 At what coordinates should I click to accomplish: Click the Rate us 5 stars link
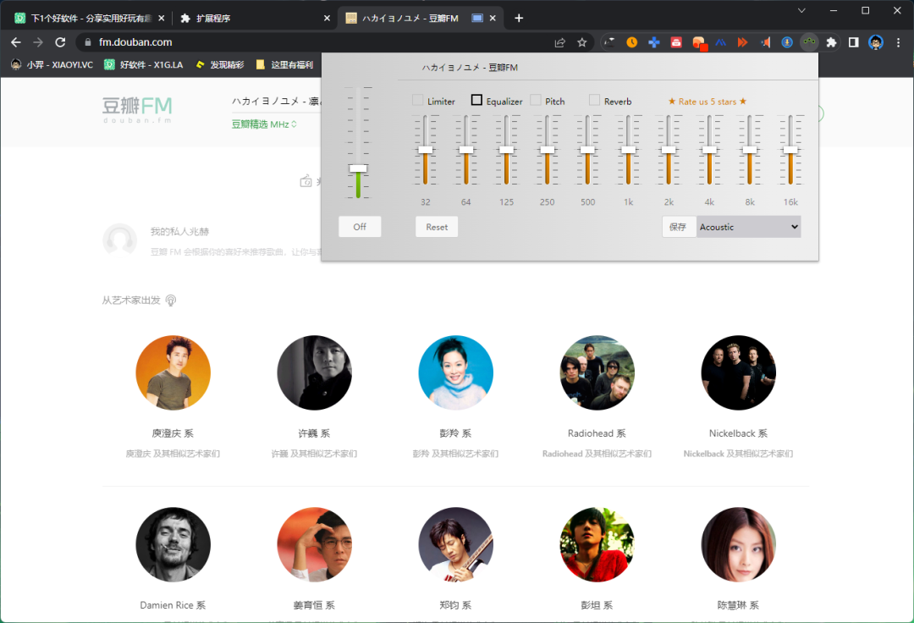(707, 102)
